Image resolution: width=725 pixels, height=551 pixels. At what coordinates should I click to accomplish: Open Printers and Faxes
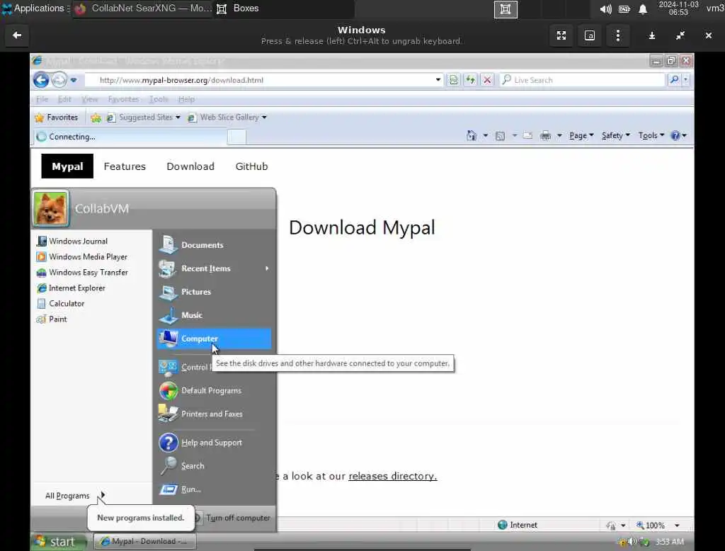point(214,414)
